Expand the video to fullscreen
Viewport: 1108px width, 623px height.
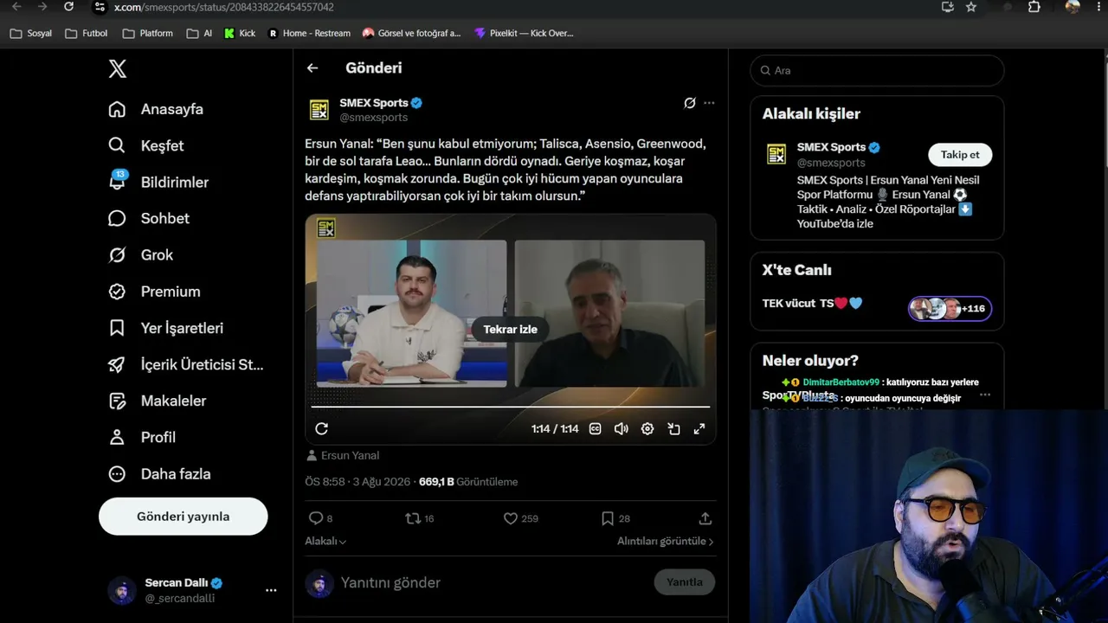(x=699, y=429)
